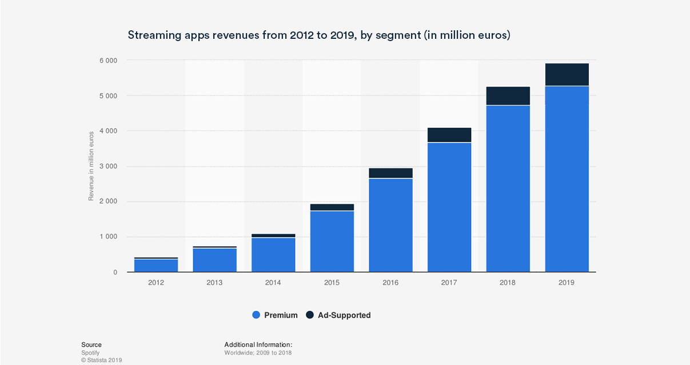Viewport: 690px width, 365px height.
Task: Click the 2017 x-axis label
Action: point(449,283)
